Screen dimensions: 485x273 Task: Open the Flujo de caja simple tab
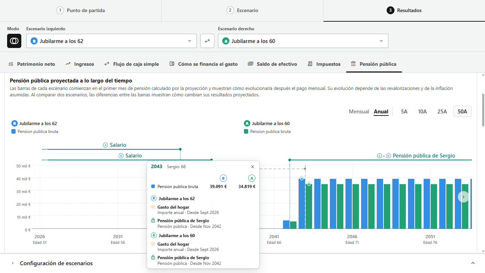tap(131, 64)
